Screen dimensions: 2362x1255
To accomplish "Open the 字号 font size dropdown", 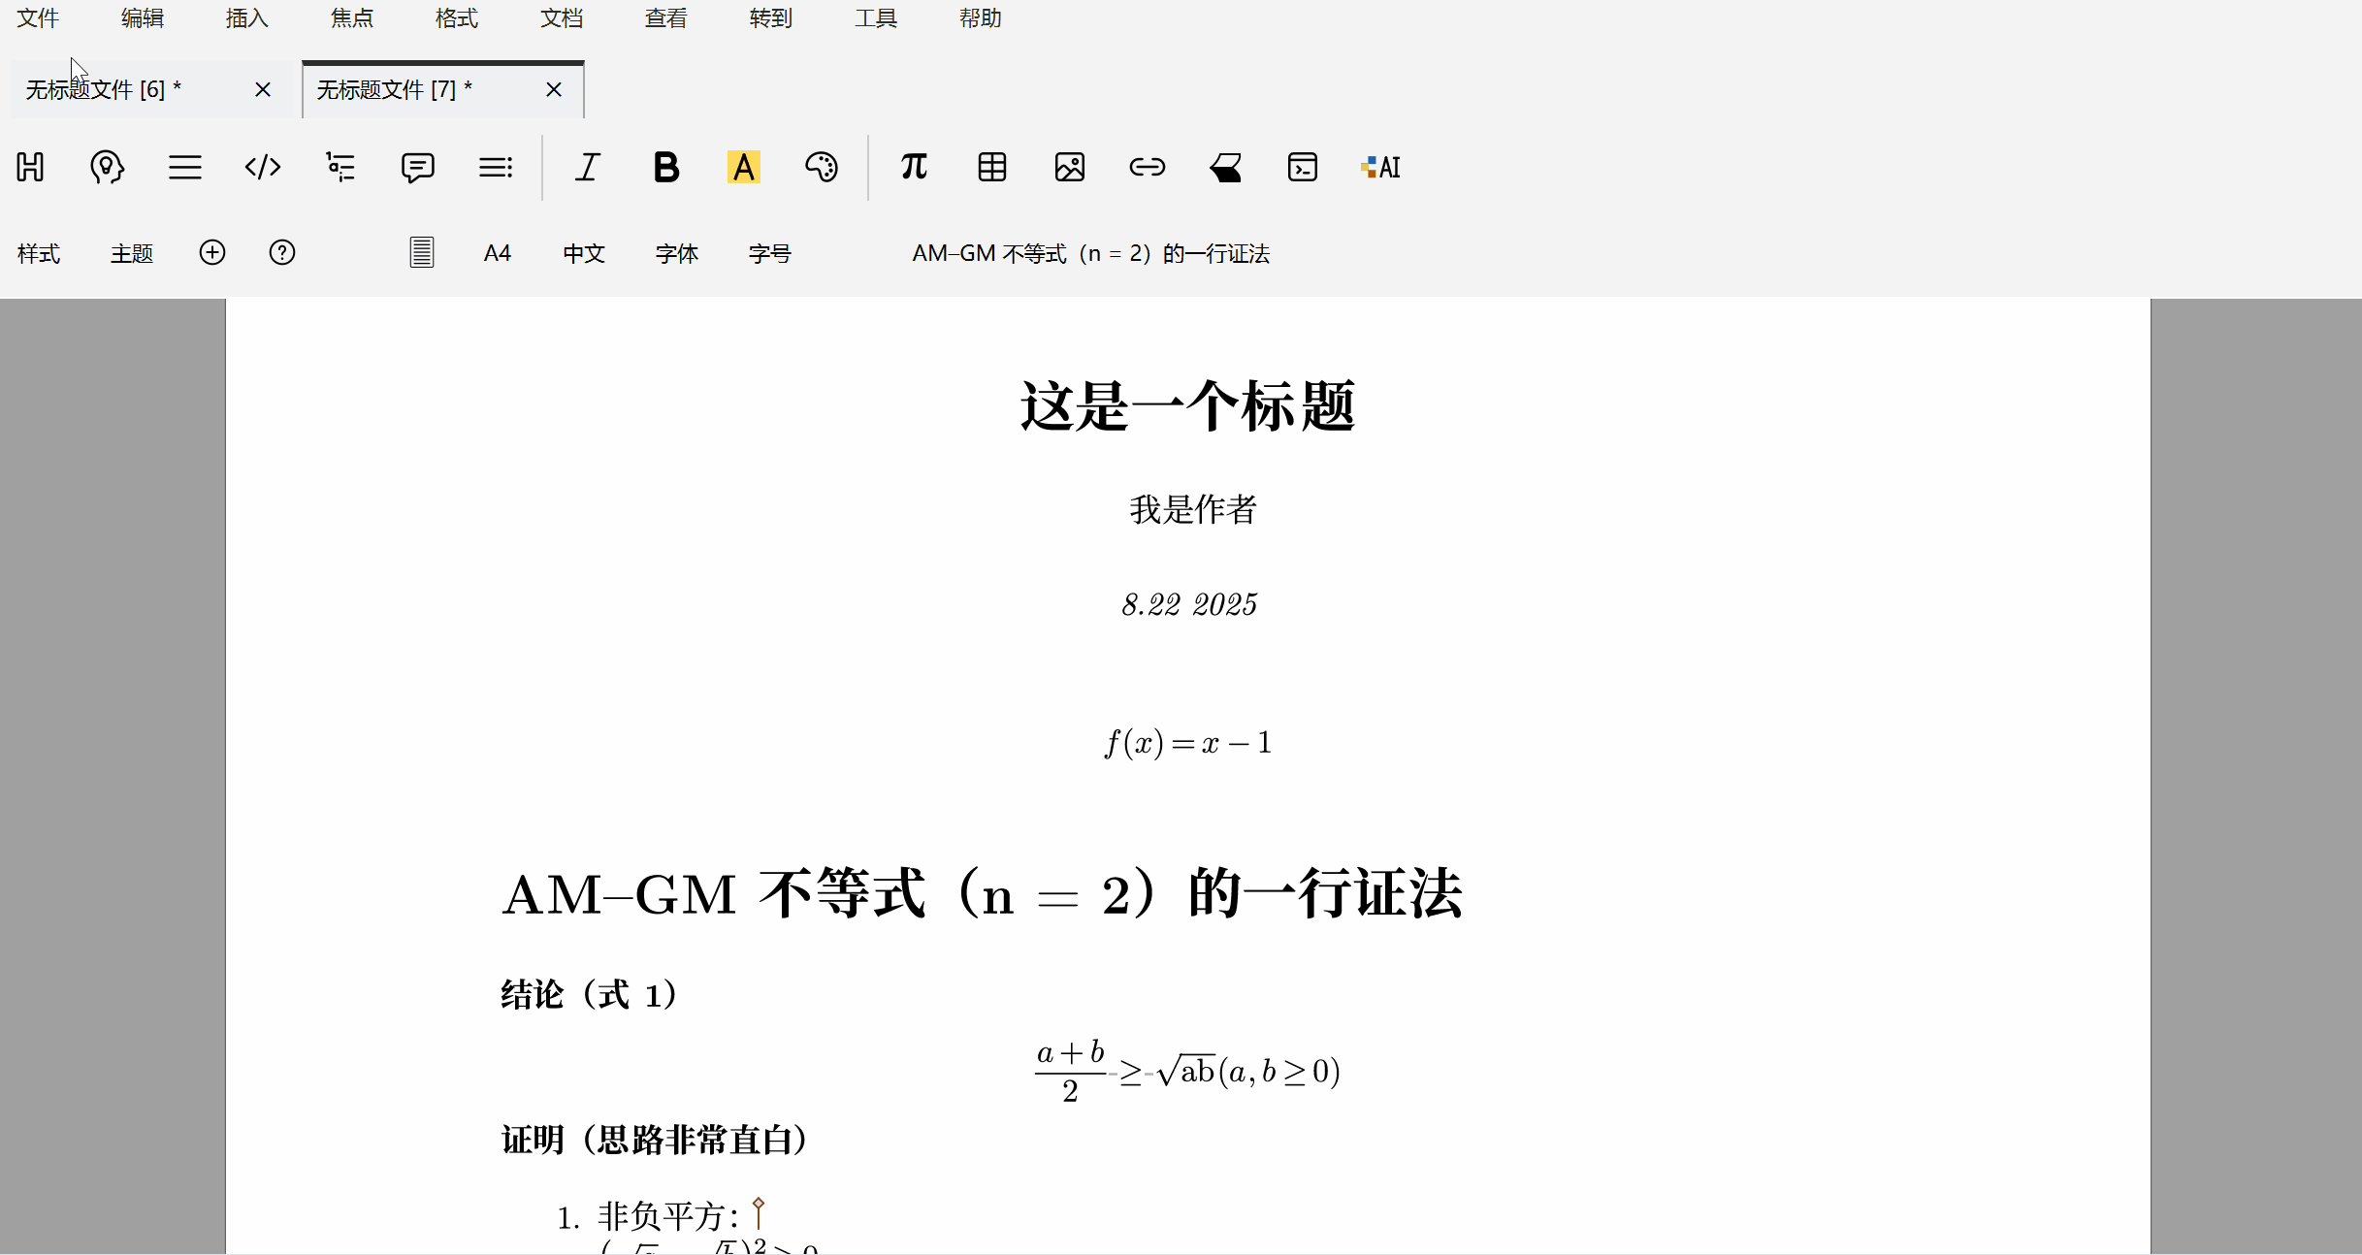I will pyautogui.click(x=769, y=253).
